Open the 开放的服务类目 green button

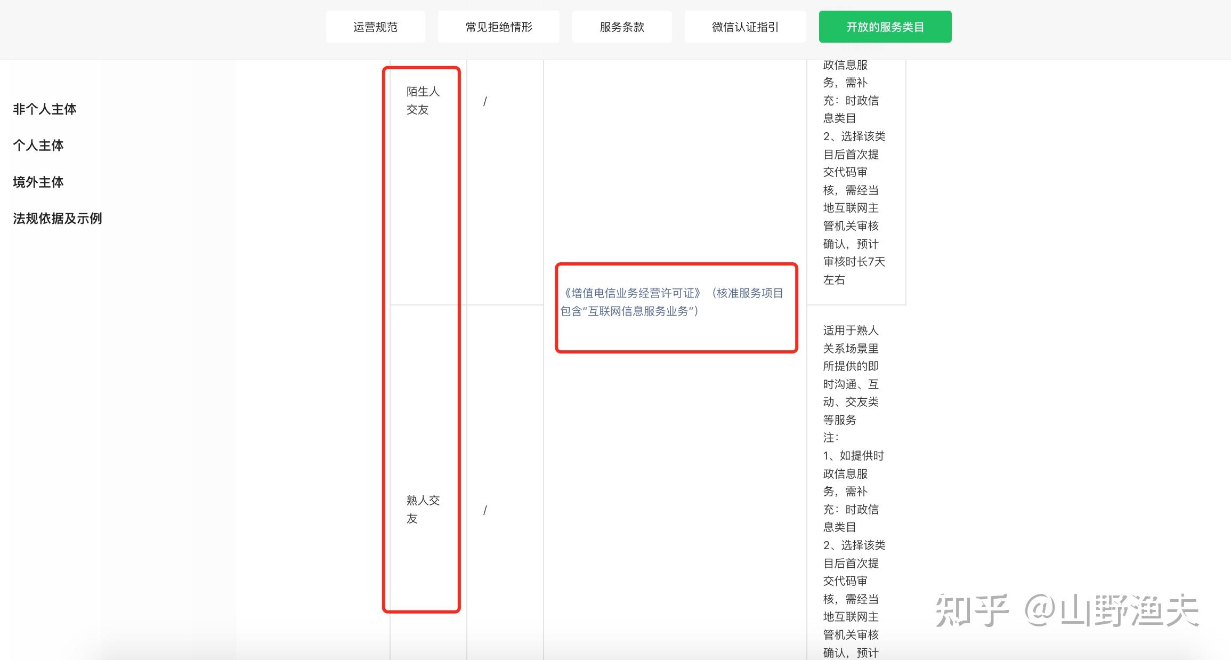click(885, 26)
